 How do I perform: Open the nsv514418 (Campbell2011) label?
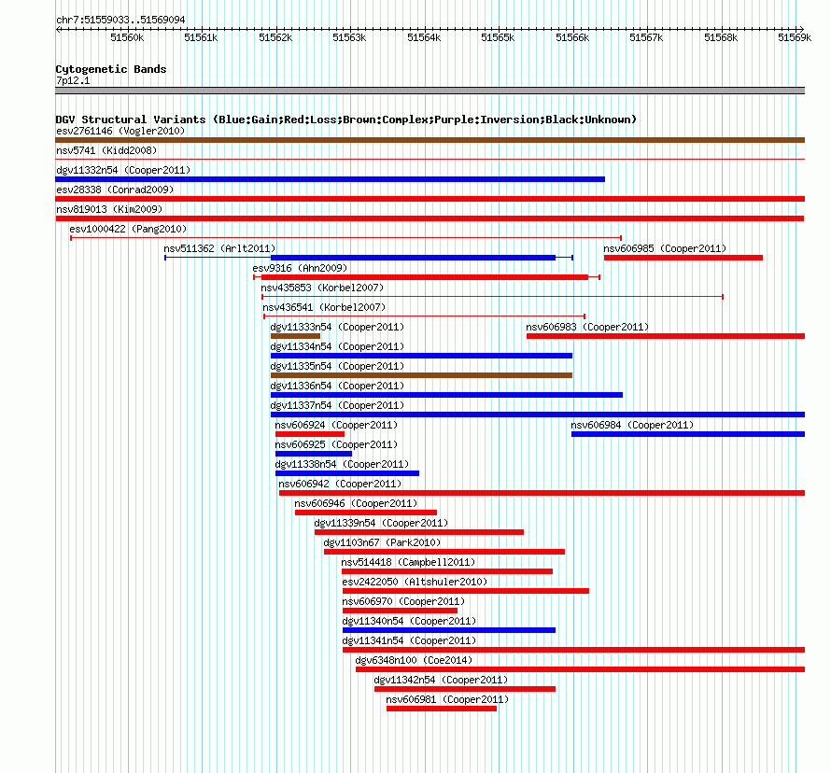pos(408,562)
